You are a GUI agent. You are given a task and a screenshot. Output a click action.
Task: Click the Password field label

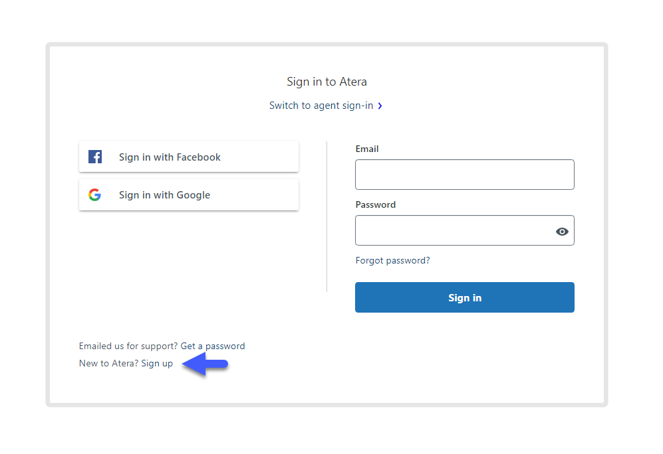[376, 204]
